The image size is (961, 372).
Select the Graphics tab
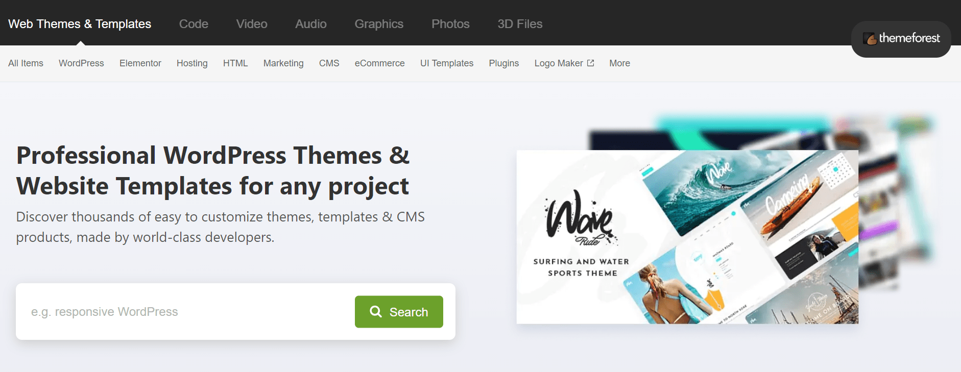point(379,24)
